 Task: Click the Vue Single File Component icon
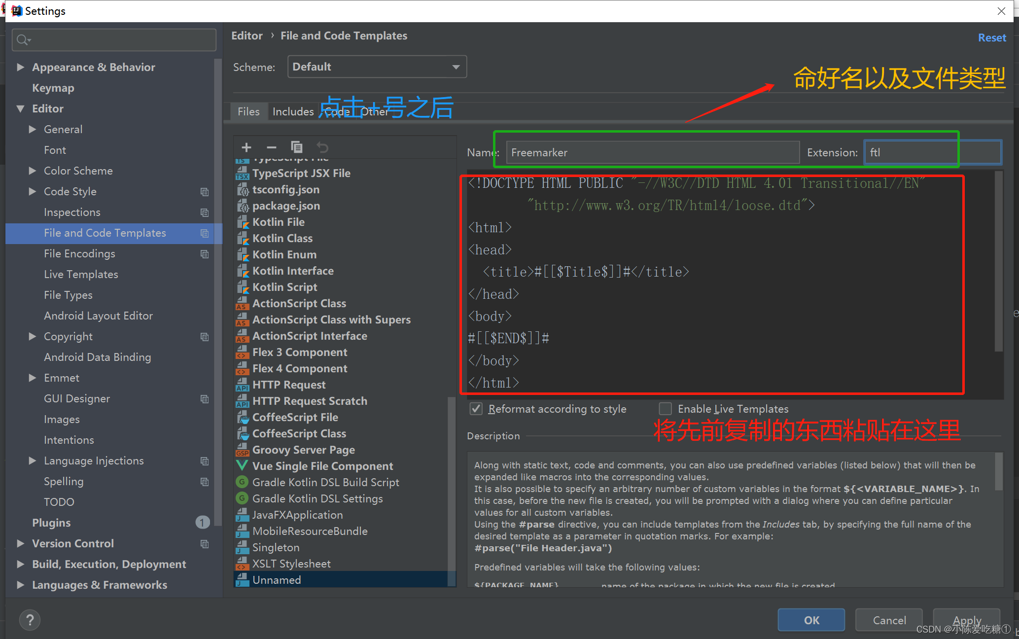coord(242,466)
